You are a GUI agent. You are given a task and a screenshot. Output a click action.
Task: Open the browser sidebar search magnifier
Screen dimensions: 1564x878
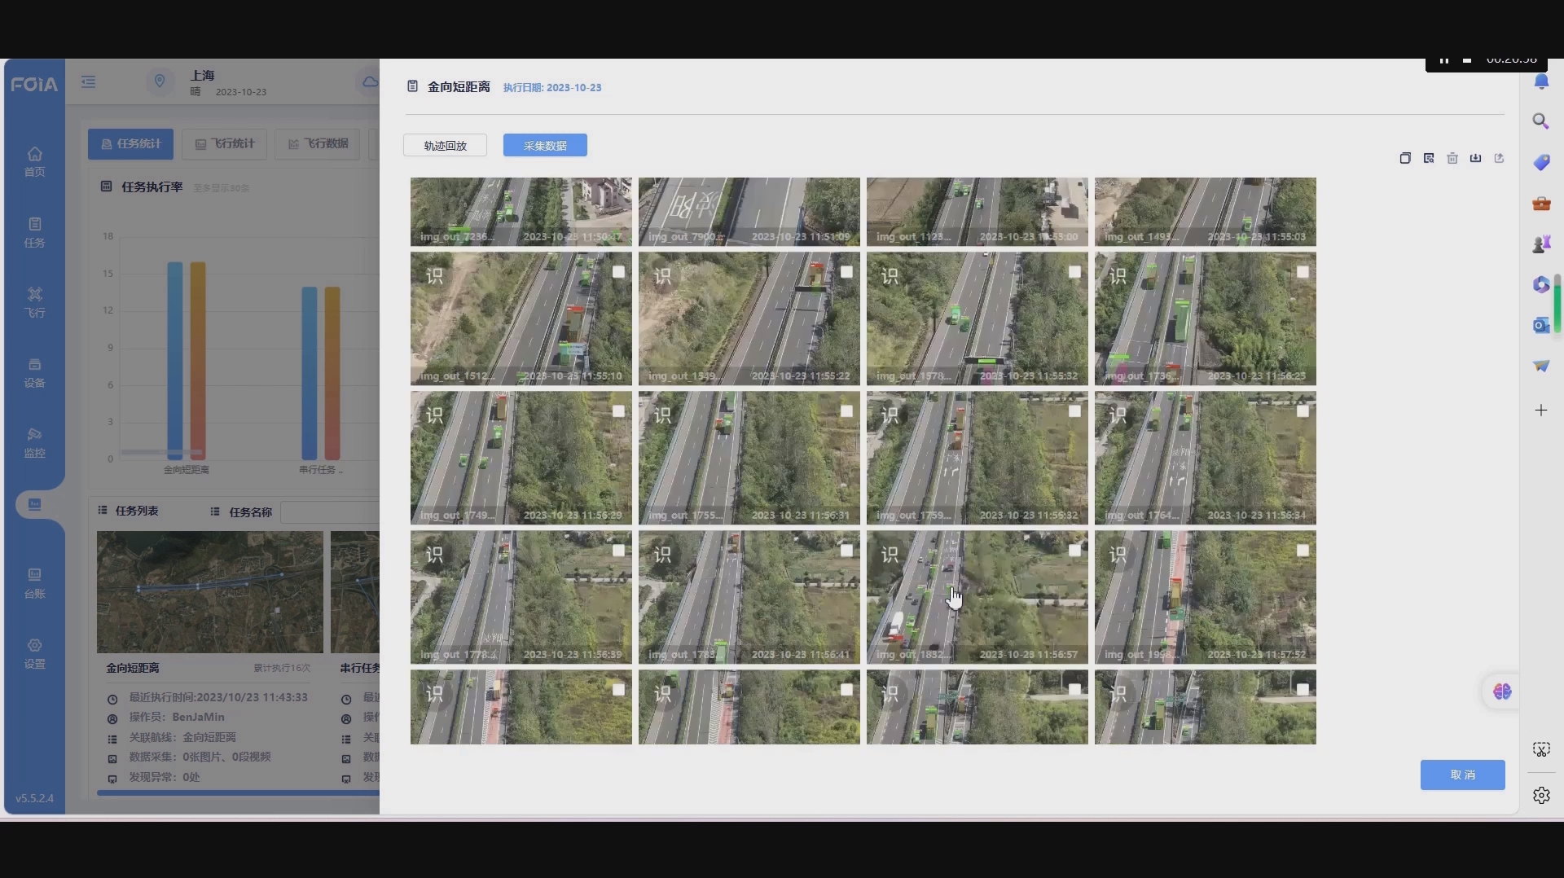[x=1540, y=121]
